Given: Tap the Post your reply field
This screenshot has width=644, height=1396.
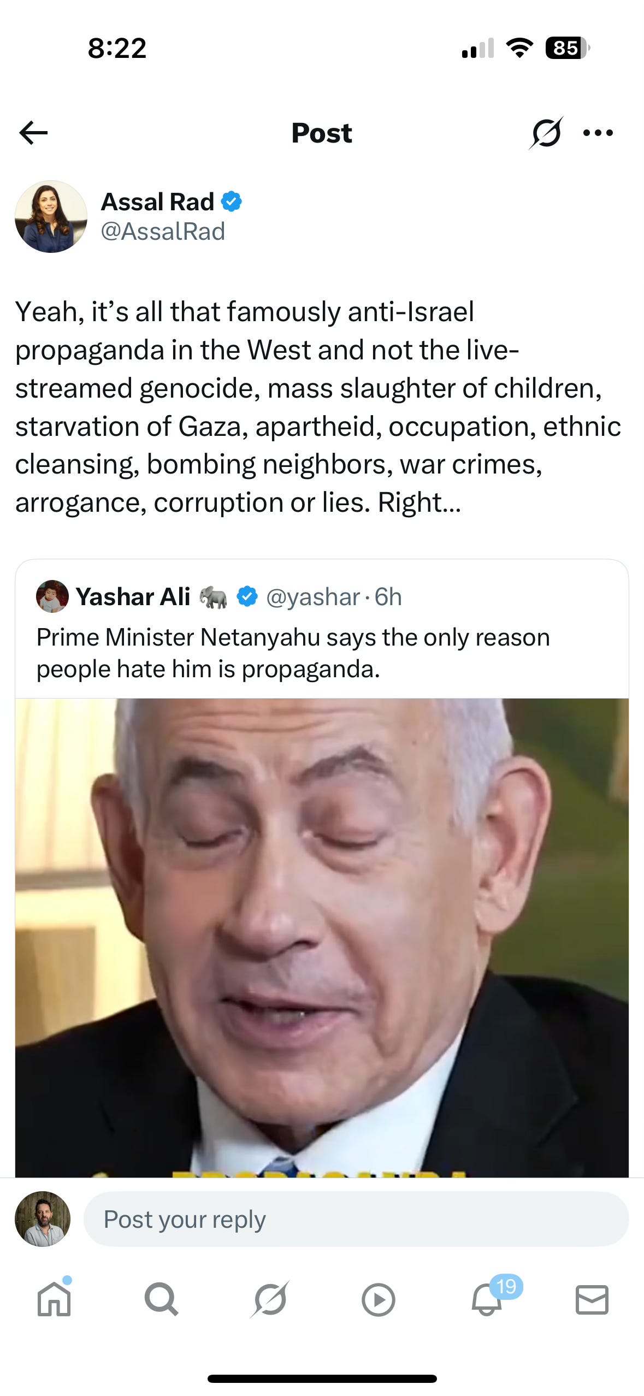Looking at the screenshot, I should 356,1219.
